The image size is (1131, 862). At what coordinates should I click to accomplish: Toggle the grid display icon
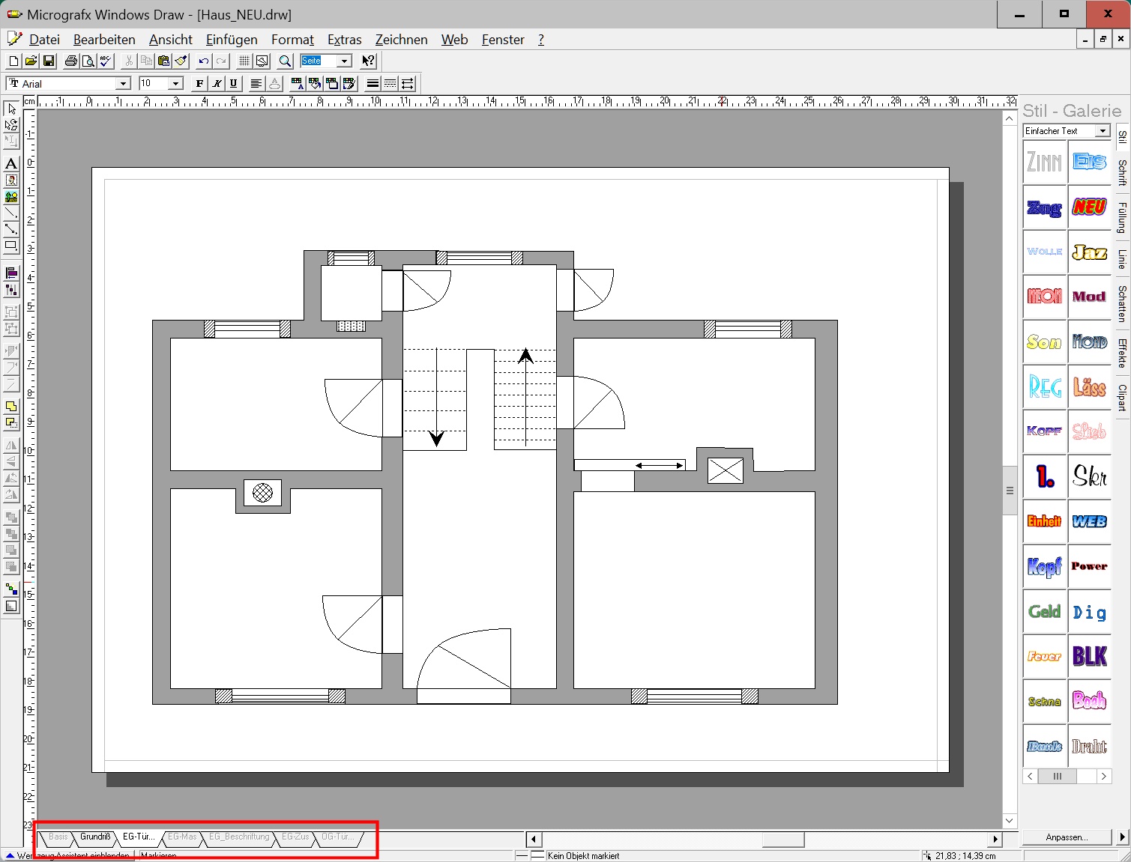(244, 61)
